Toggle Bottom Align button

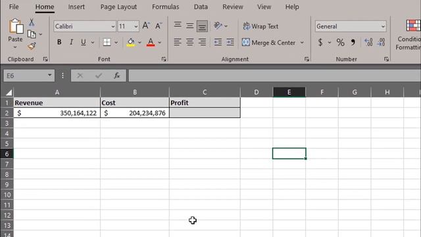[x=202, y=26]
